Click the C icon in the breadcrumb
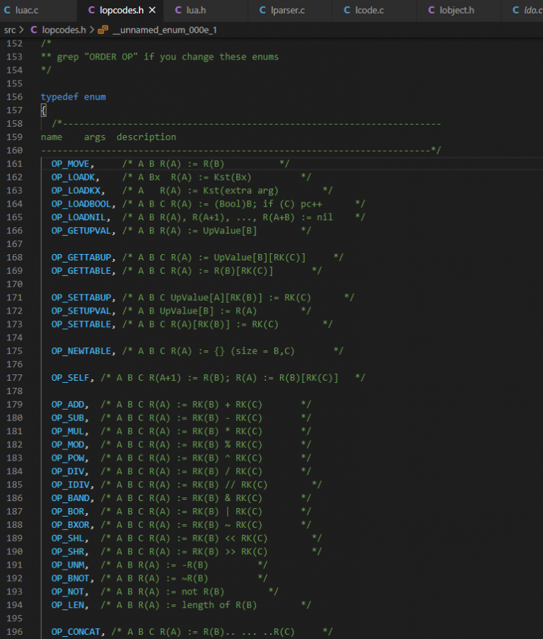Viewport: 543px width, 639px height. pyautogui.click(x=34, y=30)
